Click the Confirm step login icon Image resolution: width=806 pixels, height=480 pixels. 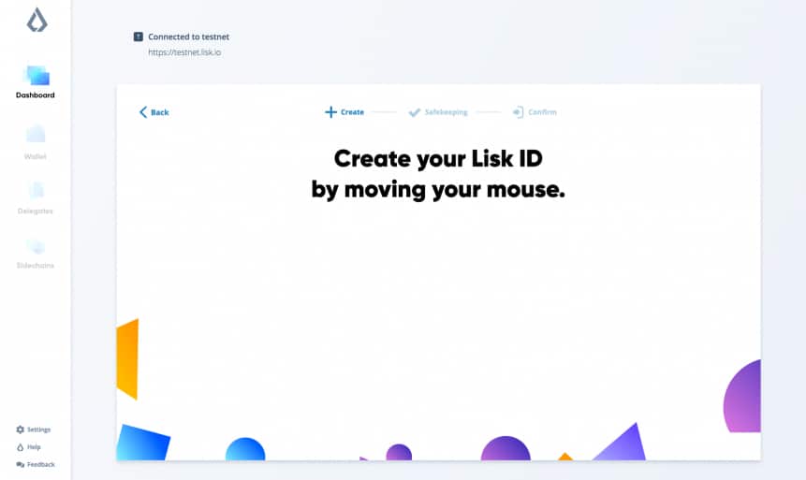[x=518, y=112]
